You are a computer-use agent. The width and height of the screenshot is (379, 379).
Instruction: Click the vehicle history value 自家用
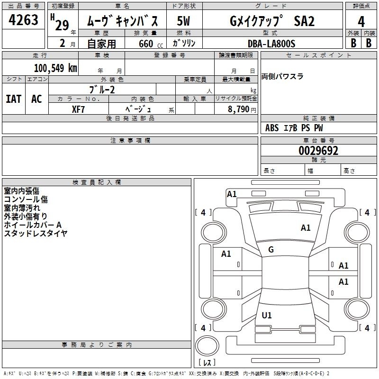pyautogui.click(x=101, y=44)
